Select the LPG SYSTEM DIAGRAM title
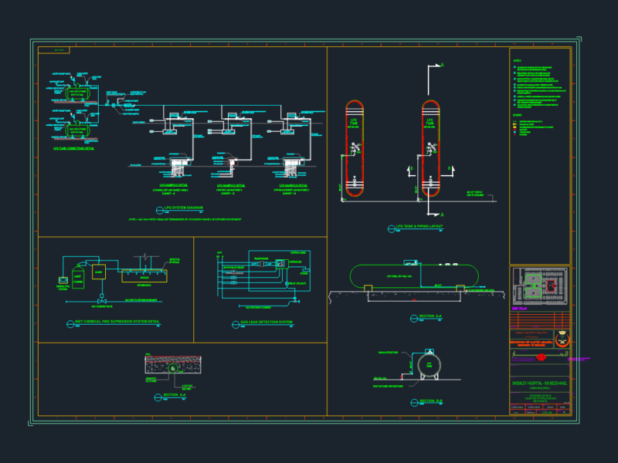618x463 pixels. [184, 208]
